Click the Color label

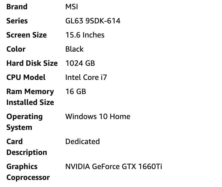pos(16,49)
